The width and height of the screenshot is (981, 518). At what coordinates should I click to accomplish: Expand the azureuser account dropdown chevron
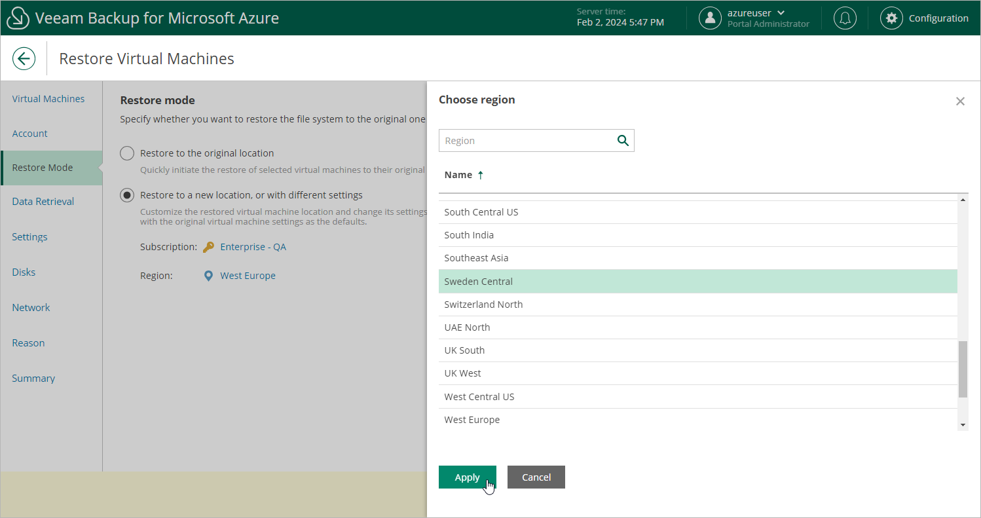point(781,12)
